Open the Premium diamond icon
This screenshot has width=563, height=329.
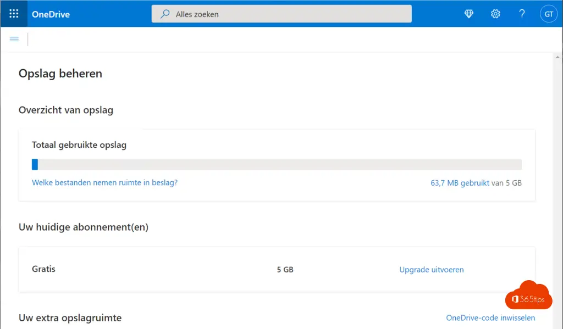coord(468,14)
